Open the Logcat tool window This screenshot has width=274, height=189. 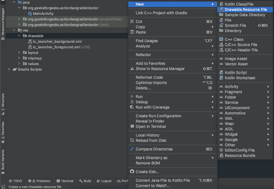104,181
